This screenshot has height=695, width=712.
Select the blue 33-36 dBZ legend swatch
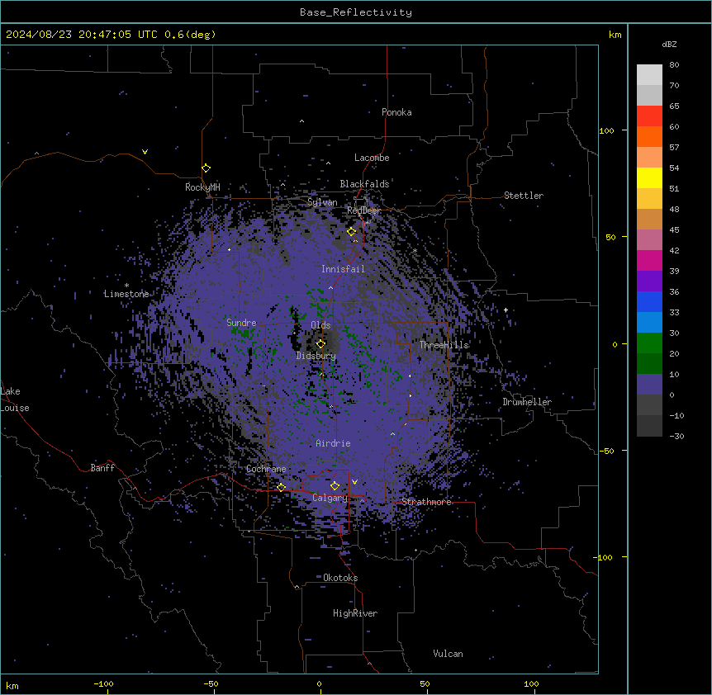click(649, 301)
